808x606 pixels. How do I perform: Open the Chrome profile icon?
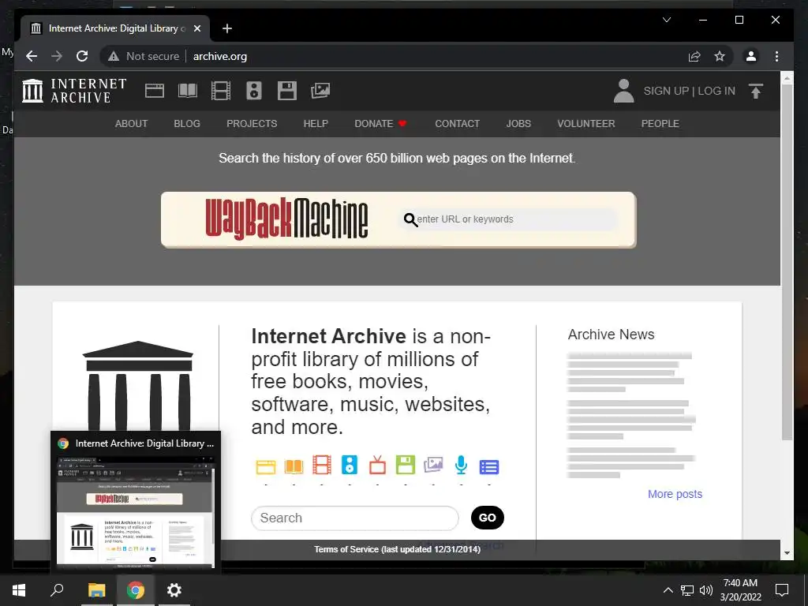(x=751, y=56)
